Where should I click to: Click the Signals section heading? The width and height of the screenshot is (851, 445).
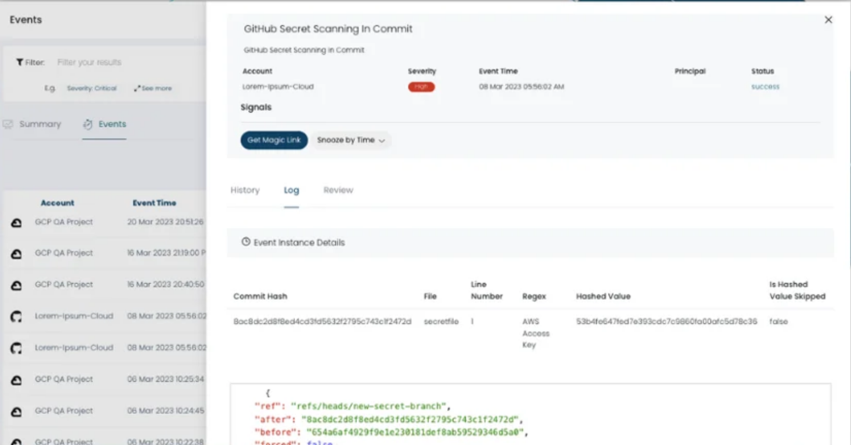[x=256, y=107]
